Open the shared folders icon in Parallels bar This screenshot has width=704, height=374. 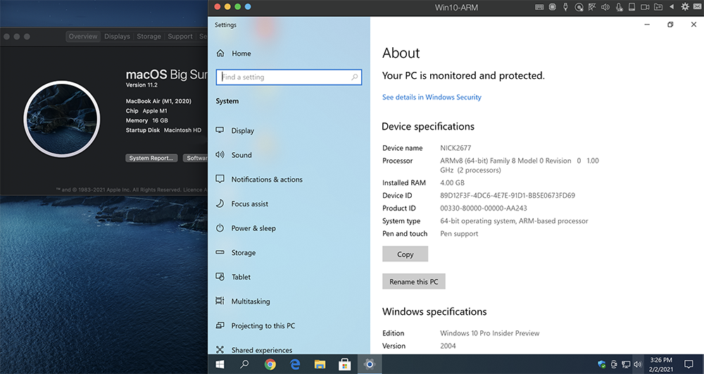pos(658,7)
